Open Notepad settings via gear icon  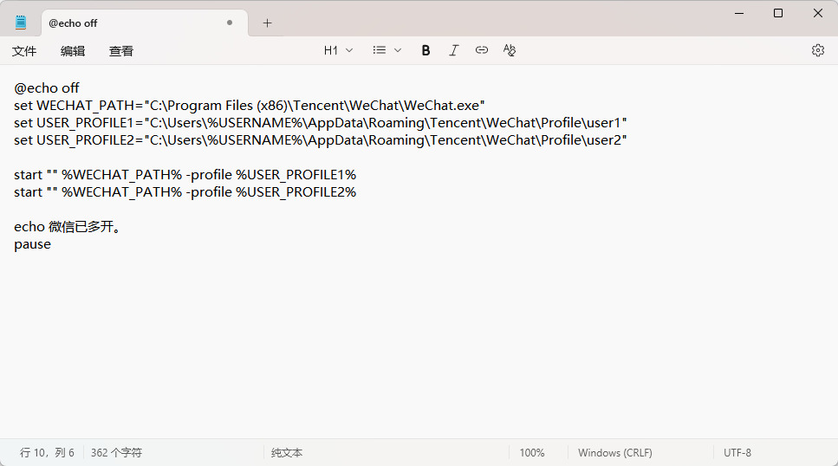(x=818, y=50)
